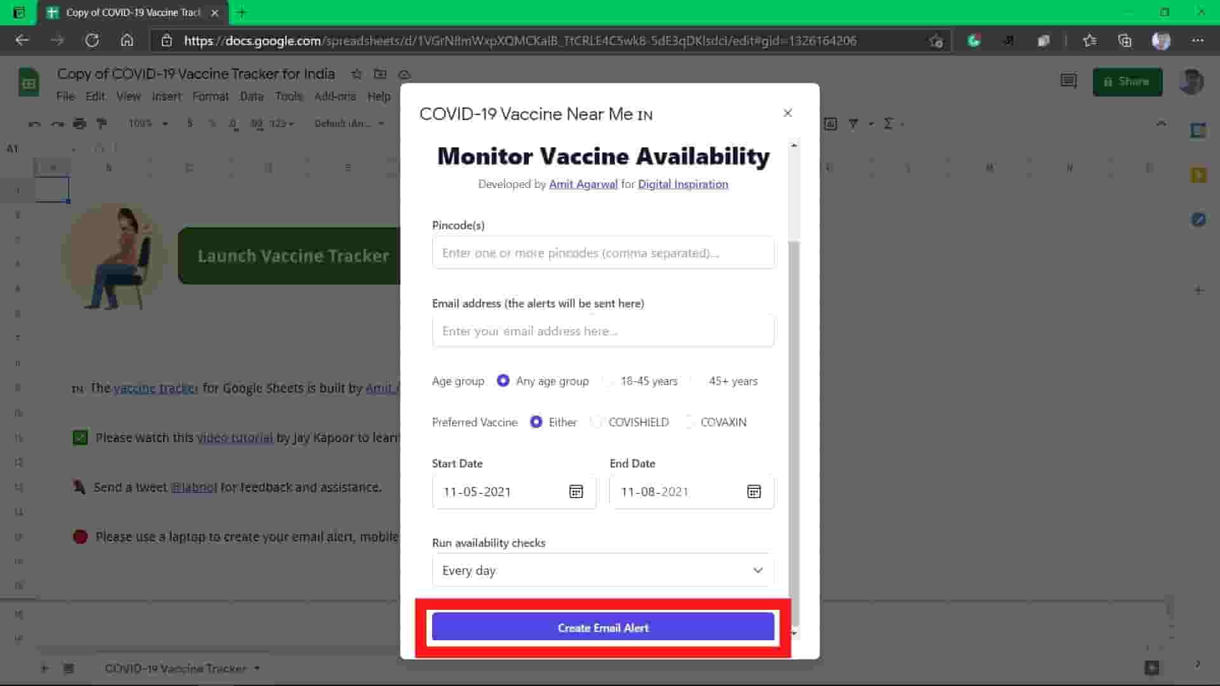The height and width of the screenshot is (686, 1220).
Task: Open the Default font dropdown
Action: (349, 124)
